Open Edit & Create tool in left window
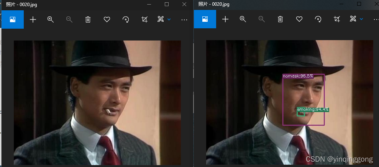Viewport: 379px width, 167px height. (x=161, y=19)
